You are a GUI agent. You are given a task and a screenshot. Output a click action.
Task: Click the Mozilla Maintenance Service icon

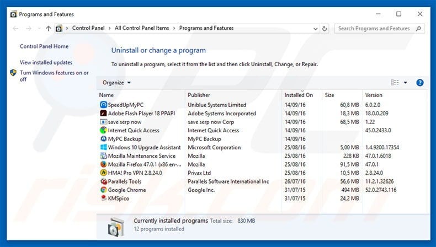tap(103, 155)
